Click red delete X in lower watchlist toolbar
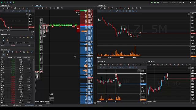The width and height of the screenshot is (196, 110). click(16, 52)
